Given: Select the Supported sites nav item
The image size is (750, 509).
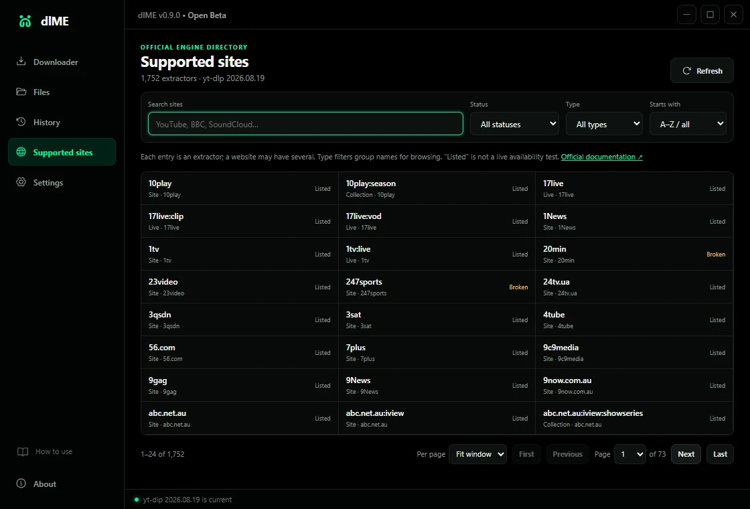Looking at the screenshot, I should coord(62,152).
